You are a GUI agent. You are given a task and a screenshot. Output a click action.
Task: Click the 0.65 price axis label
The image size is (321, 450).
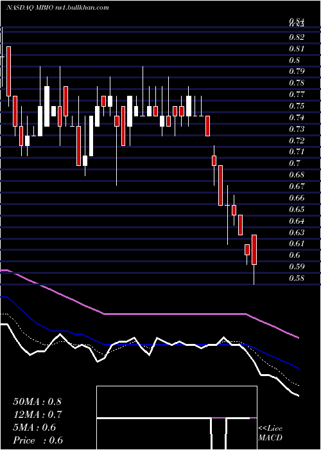point(297,210)
